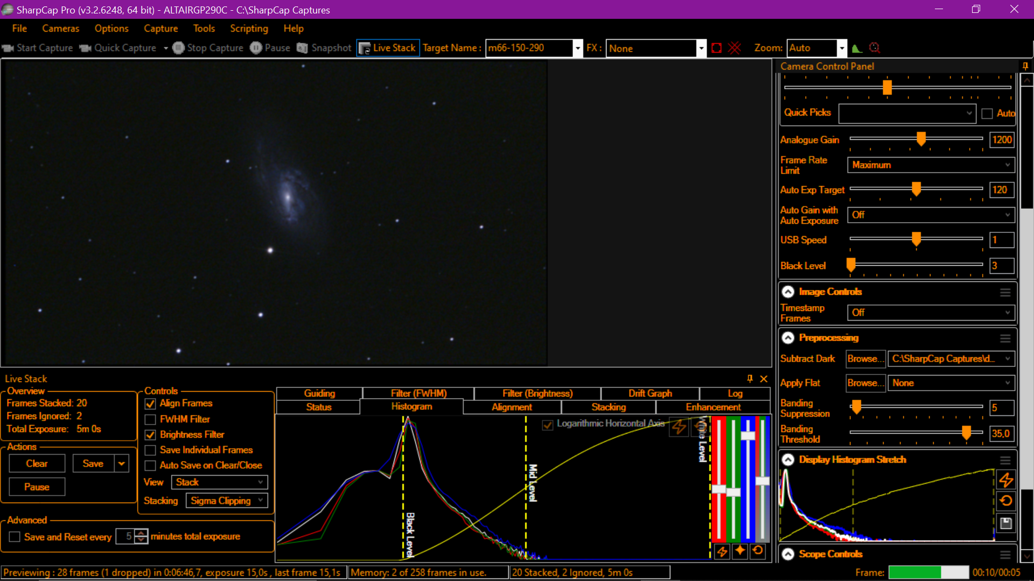Image resolution: width=1034 pixels, height=581 pixels.
Task: Open the Apply Flat dropdown
Action: click(x=951, y=383)
